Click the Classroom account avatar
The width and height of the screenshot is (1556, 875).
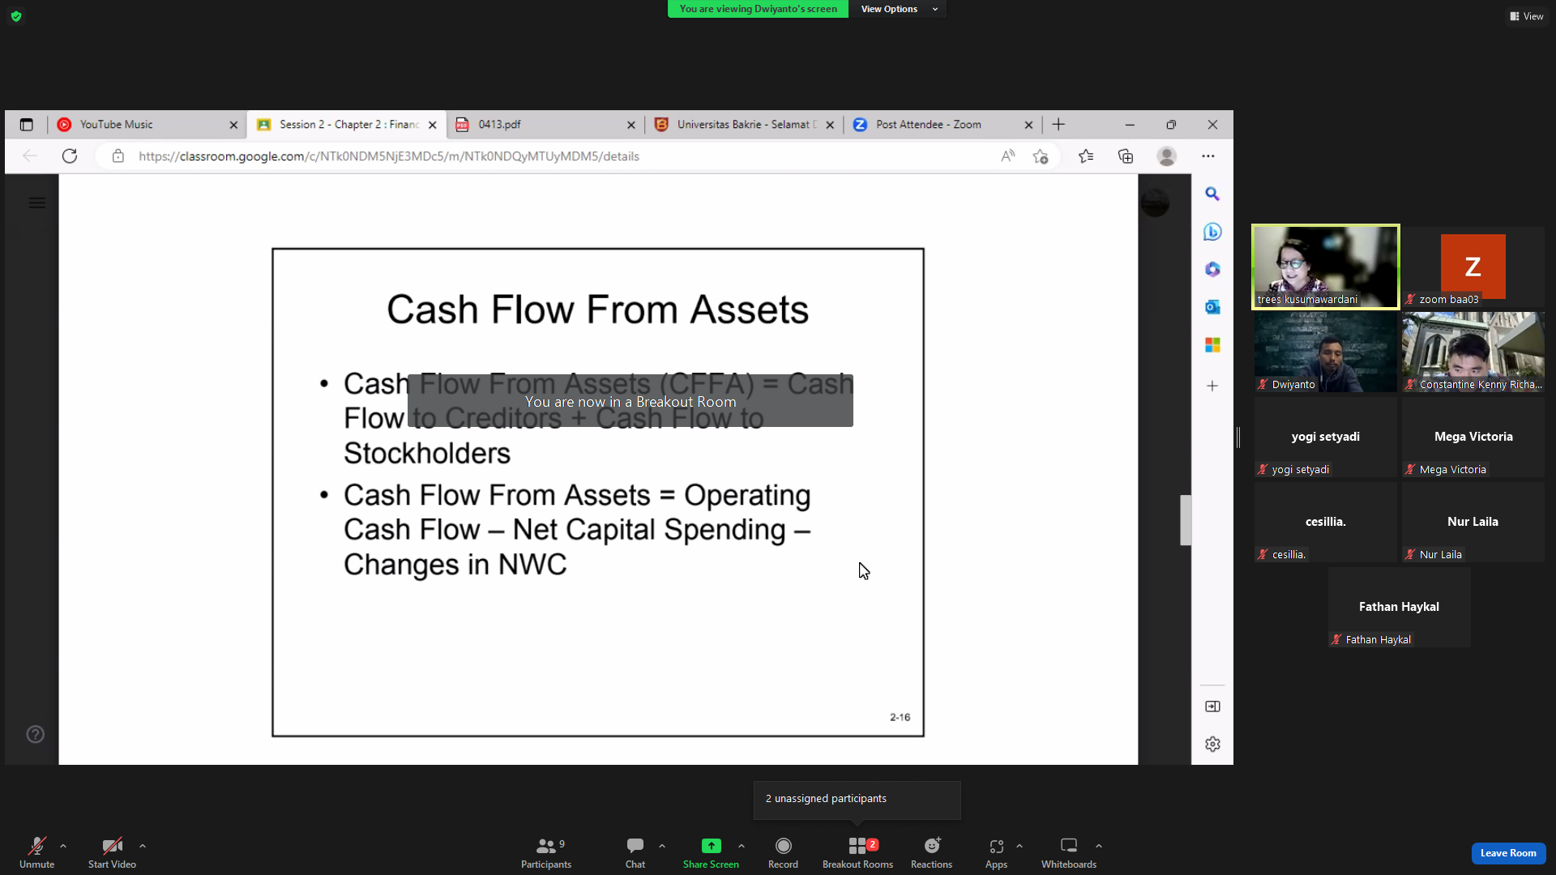pyautogui.click(x=1155, y=202)
